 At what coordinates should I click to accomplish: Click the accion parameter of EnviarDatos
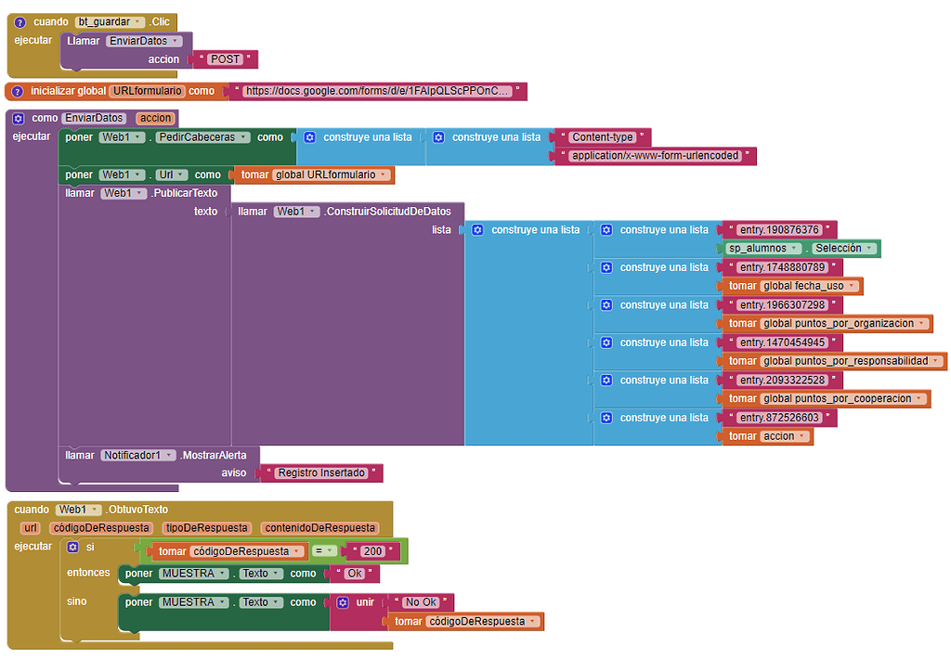click(x=156, y=118)
